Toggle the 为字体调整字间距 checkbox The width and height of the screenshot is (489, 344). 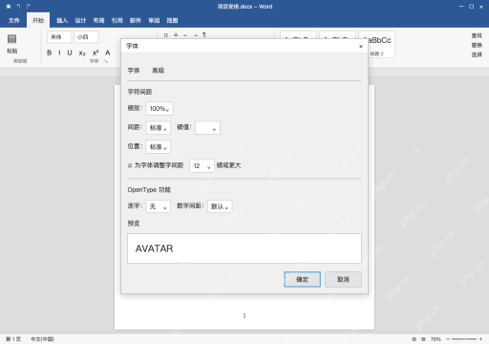(x=130, y=165)
